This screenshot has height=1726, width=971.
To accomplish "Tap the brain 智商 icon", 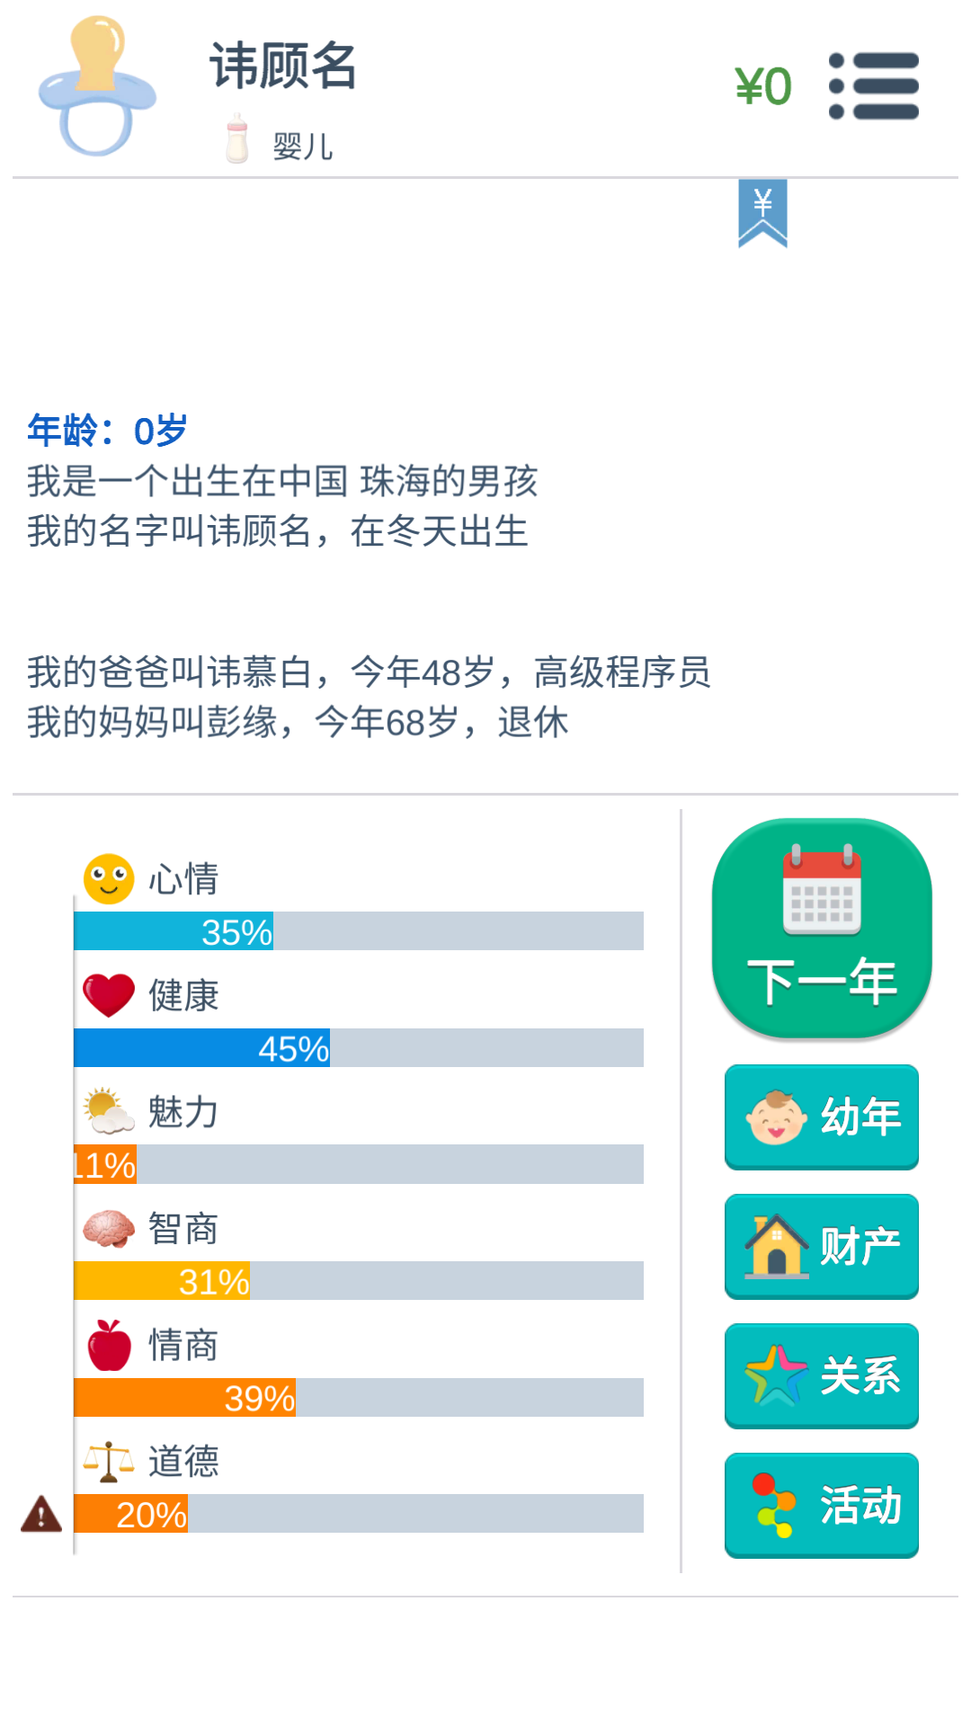I will (x=109, y=1229).
